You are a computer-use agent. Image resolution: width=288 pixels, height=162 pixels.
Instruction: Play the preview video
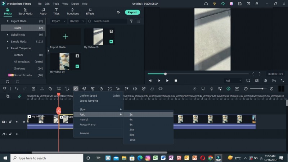167,80
